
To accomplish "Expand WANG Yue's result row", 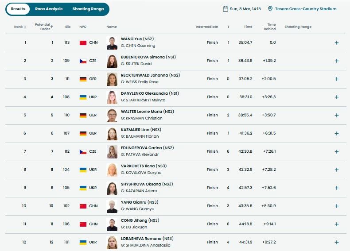I will 336,42.
